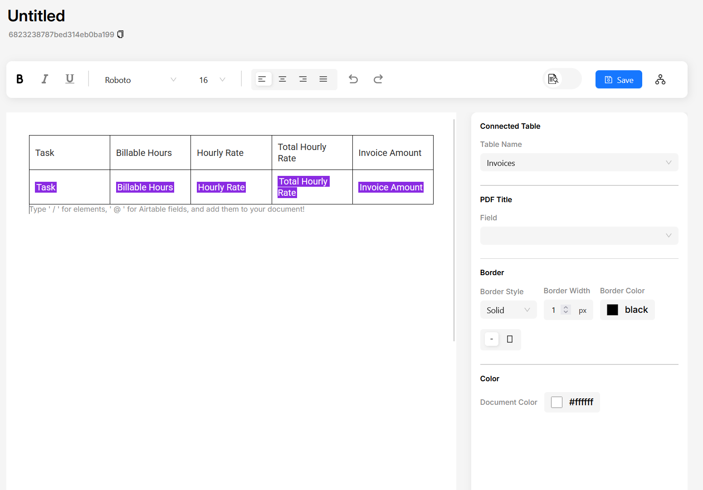
Task: Toggle the document preview switch
Action: 562,79
